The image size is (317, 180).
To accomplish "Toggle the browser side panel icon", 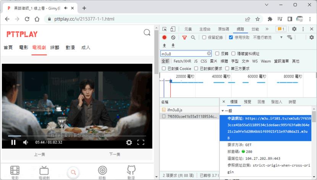I will coord(290,19).
